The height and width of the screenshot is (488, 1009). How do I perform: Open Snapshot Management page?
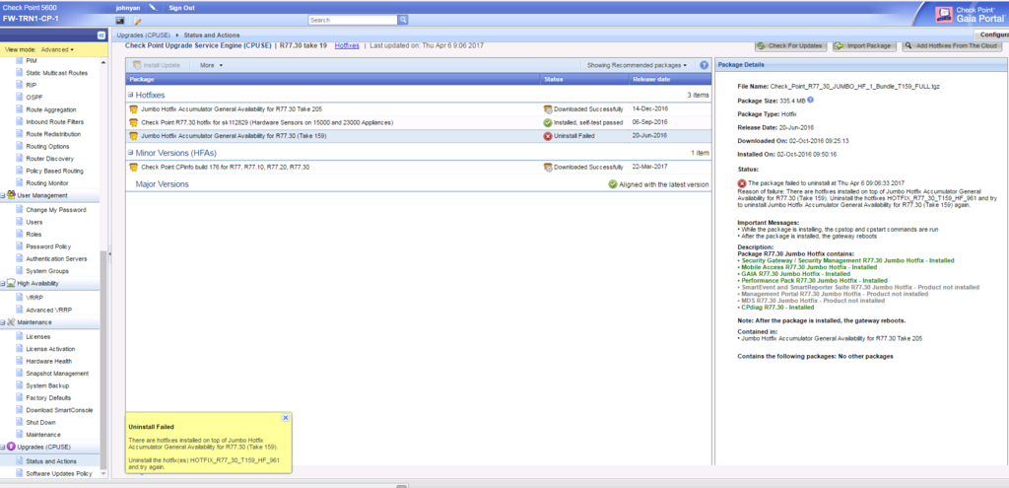tap(57, 374)
